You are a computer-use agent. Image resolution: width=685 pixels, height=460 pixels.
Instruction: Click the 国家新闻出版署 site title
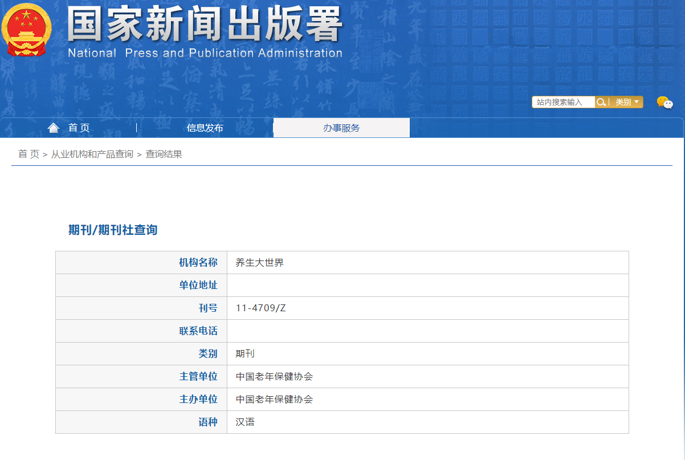(x=205, y=24)
